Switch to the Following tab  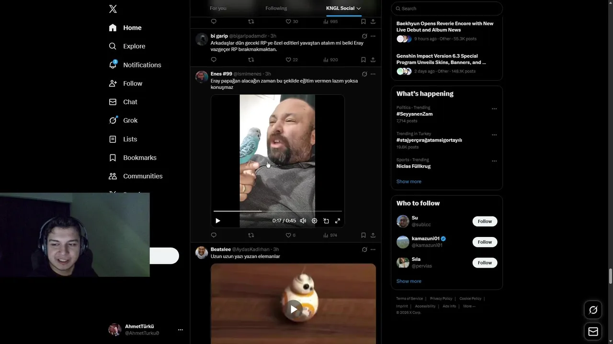pos(276,8)
